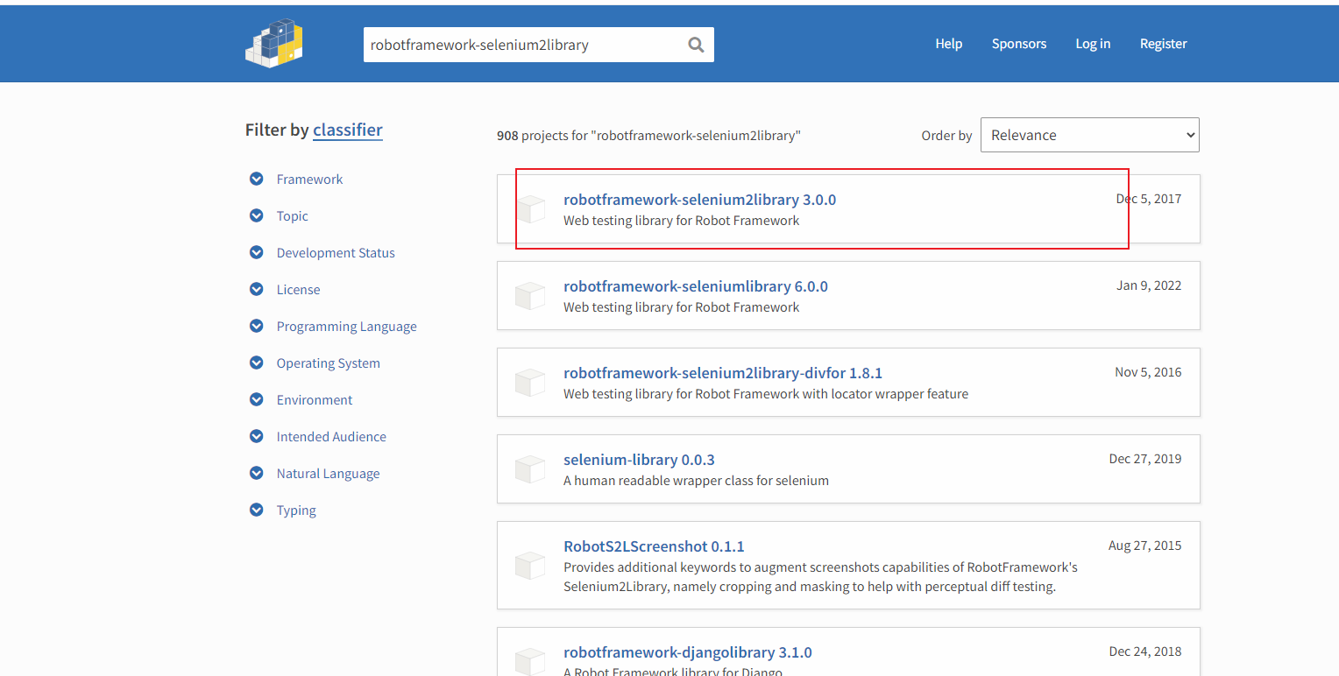Expand the Development Status chevron
Screen dimensions: 1339x676
point(256,252)
